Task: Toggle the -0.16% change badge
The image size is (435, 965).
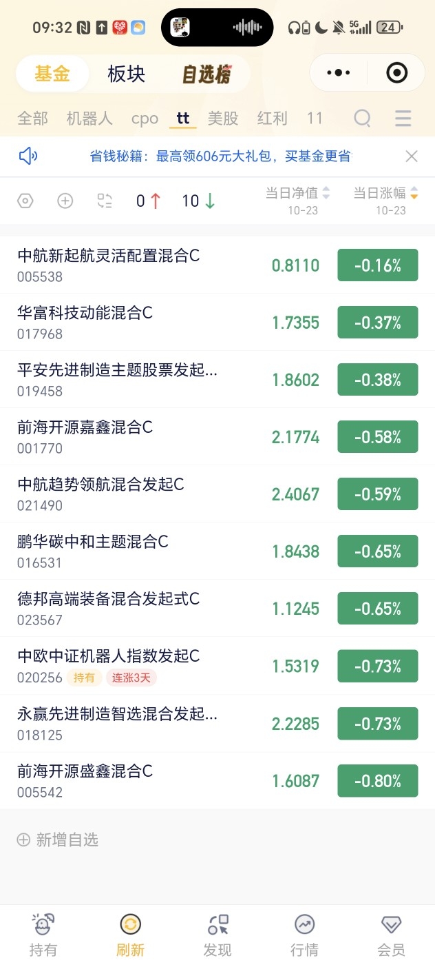Action: (378, 265)
